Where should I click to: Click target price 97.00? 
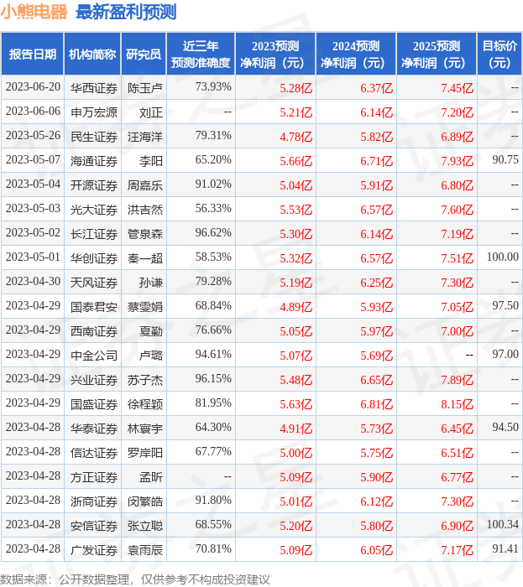505,355
